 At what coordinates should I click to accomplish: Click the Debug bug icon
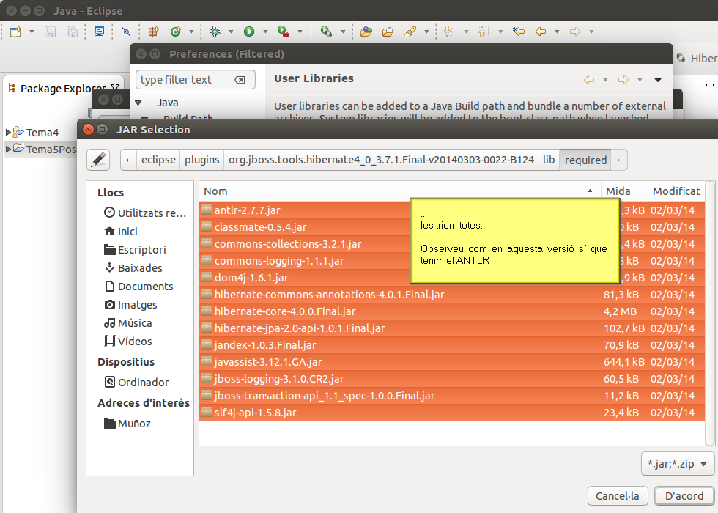[x=215, y=32]
